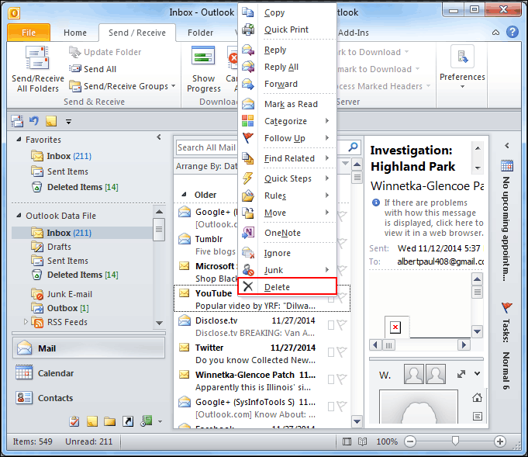
Task: Expand People pane with diagonal arrows icon
Action: coord(461,374)
